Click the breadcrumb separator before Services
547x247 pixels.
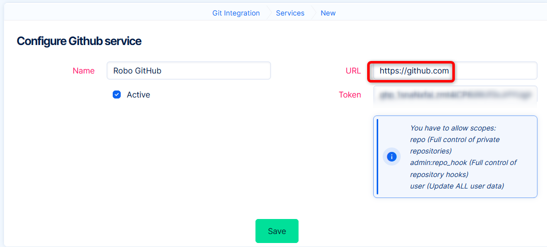268,13
